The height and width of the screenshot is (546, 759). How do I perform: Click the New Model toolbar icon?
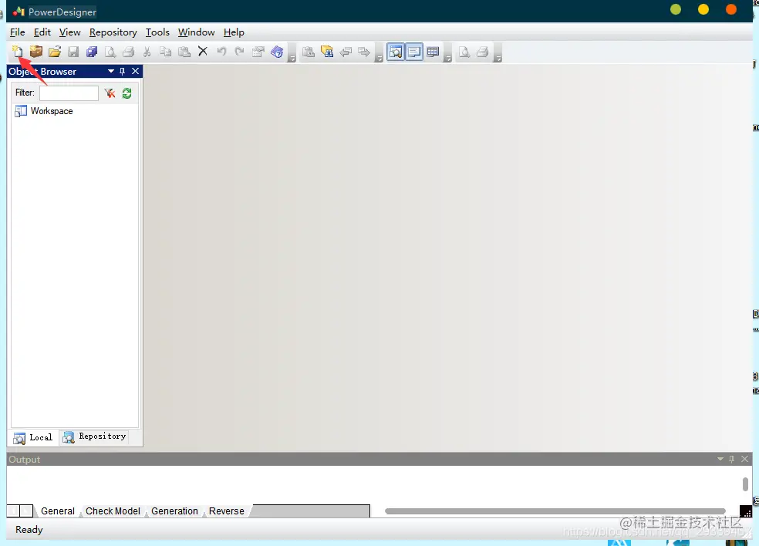pos(18,52)
